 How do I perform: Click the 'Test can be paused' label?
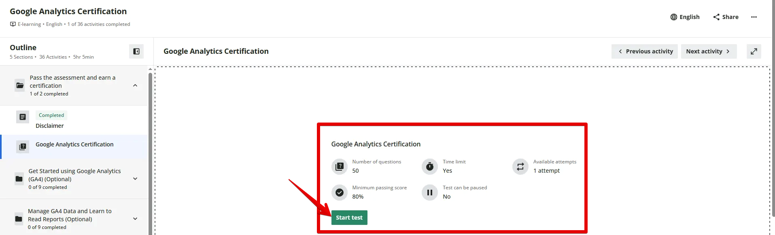click(465, 188)
